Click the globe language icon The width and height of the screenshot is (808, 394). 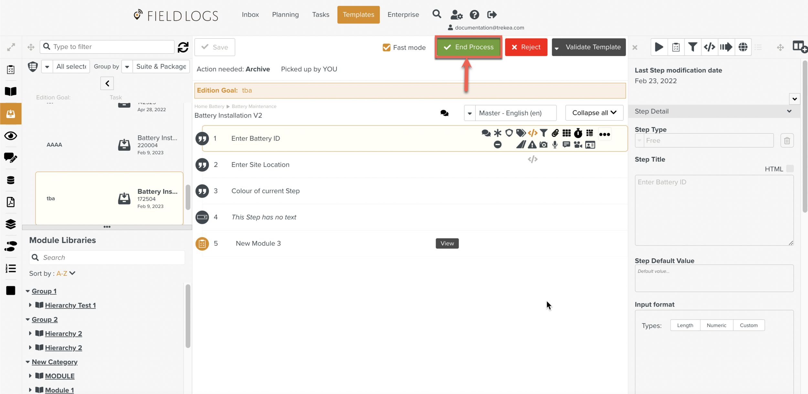pyautogui.click(x=743, y=47)
